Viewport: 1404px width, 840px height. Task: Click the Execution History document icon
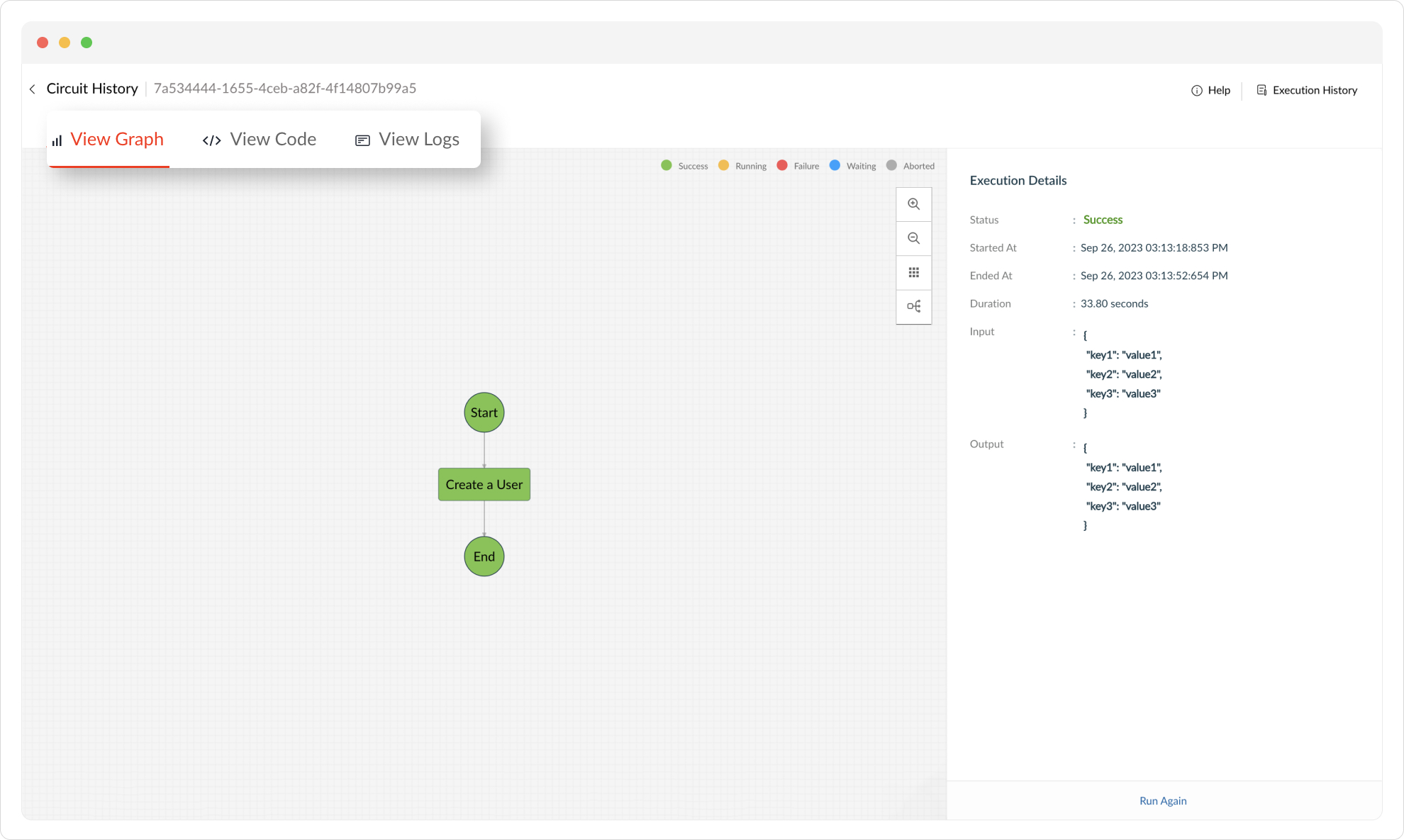point(1261,90)
